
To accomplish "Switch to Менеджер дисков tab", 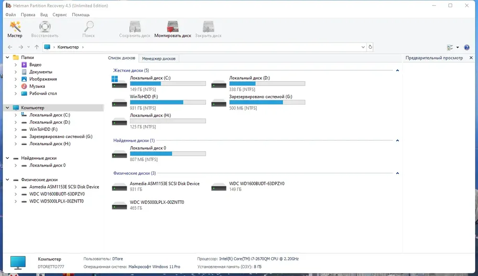I will (x=159, y=58).
